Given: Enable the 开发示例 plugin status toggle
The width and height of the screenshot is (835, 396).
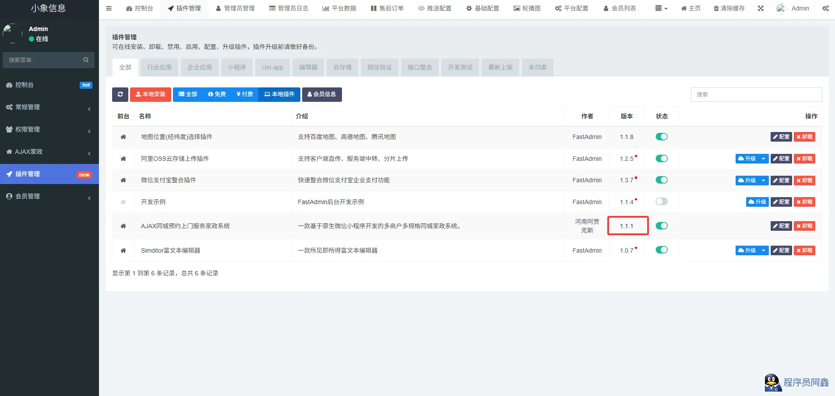Looking at the screenshot, I should pos(662,201).
